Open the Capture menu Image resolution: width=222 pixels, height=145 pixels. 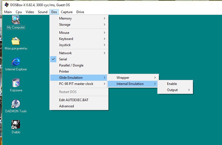pos(67,12)
